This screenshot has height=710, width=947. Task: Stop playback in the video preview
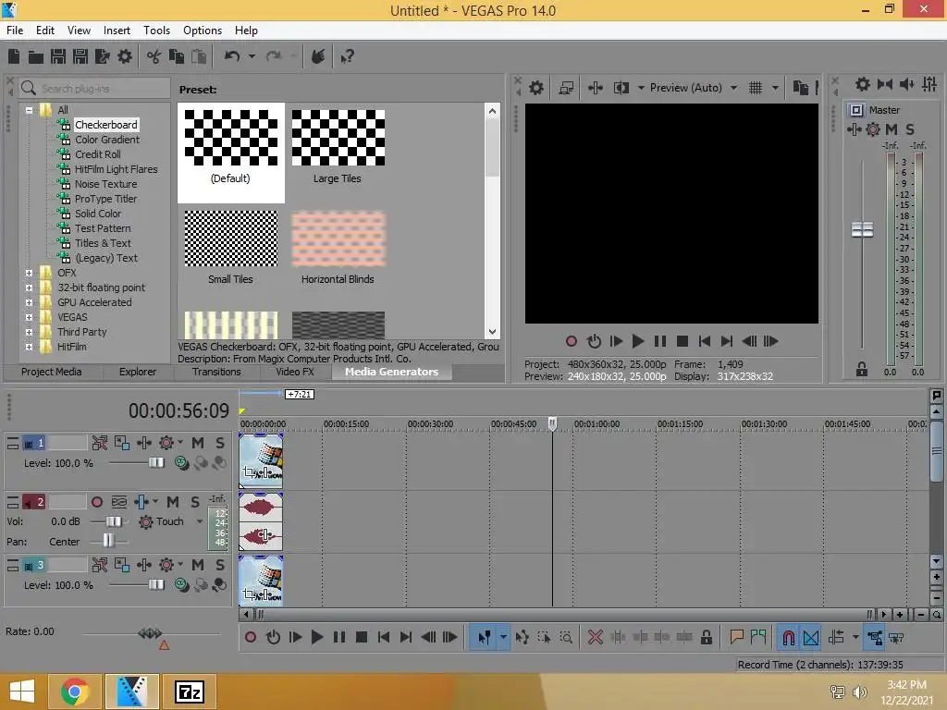click(x=683, y=341)
